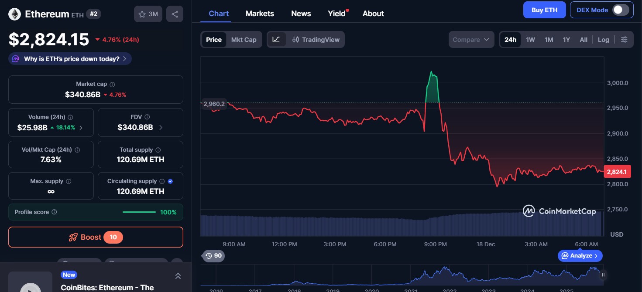
Task: Click the CoinMarketCap logo watermark on the chart
Action: coord(559,211)
